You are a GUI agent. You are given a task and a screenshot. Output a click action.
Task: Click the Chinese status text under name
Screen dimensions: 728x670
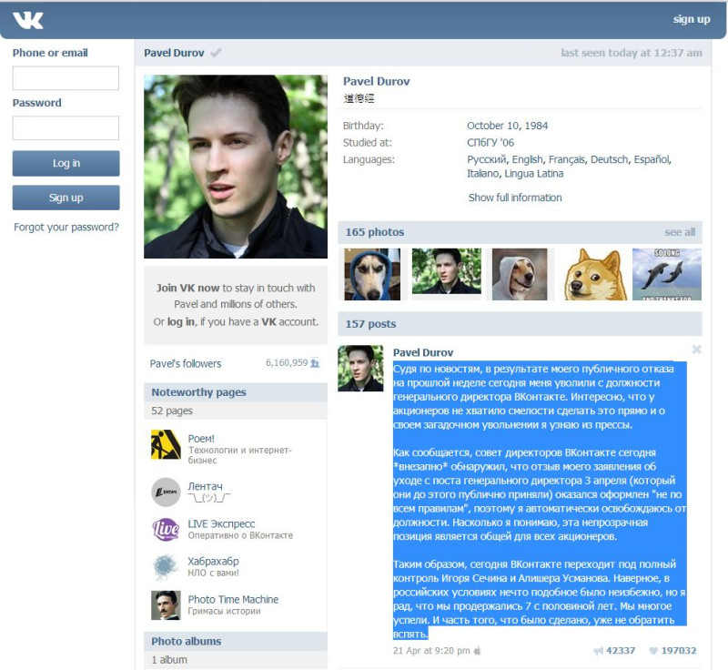[x=359, y=98]
